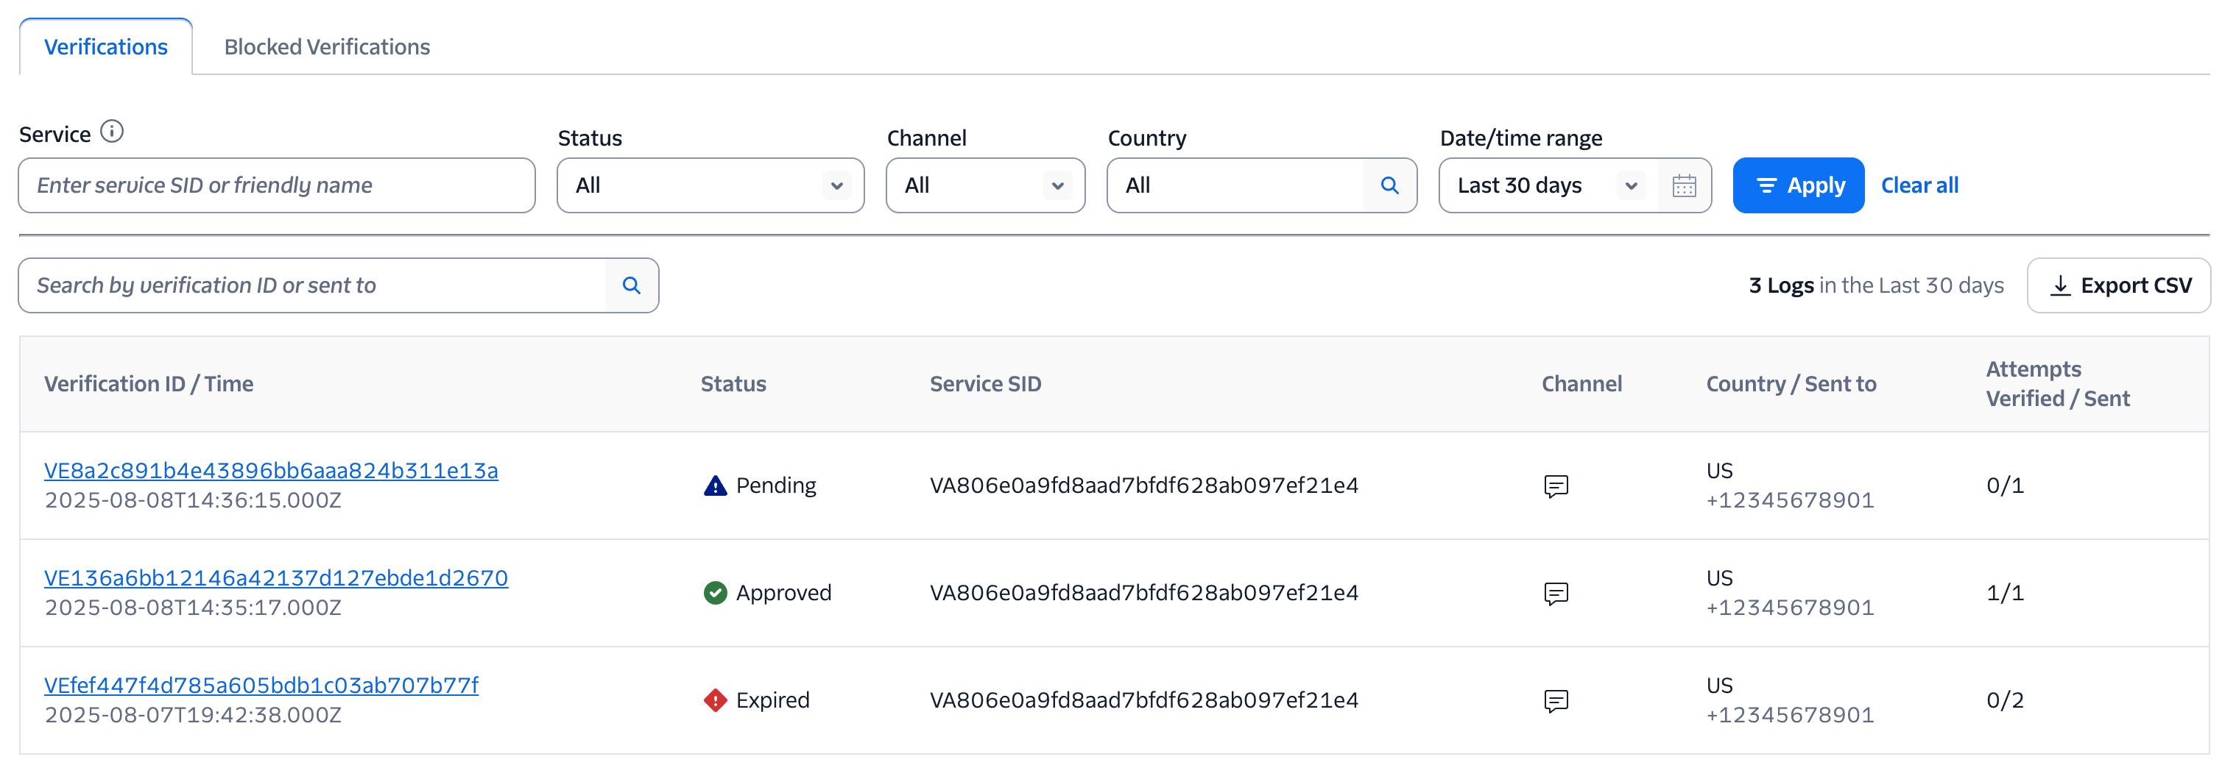Open the Channel filter dropdown
Screen dimensions: 2236x779
(x=985, y=185)
